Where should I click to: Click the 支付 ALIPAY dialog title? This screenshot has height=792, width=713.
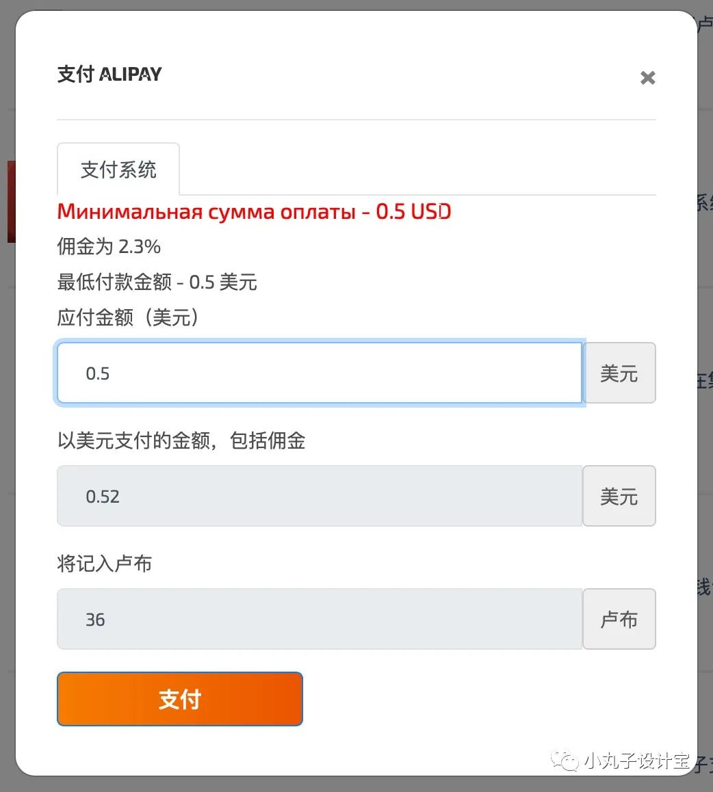109,75
